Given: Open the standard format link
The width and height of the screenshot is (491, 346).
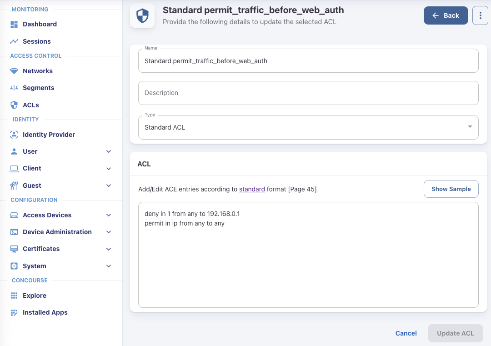Looking at the screenshot, I should 252,189.
